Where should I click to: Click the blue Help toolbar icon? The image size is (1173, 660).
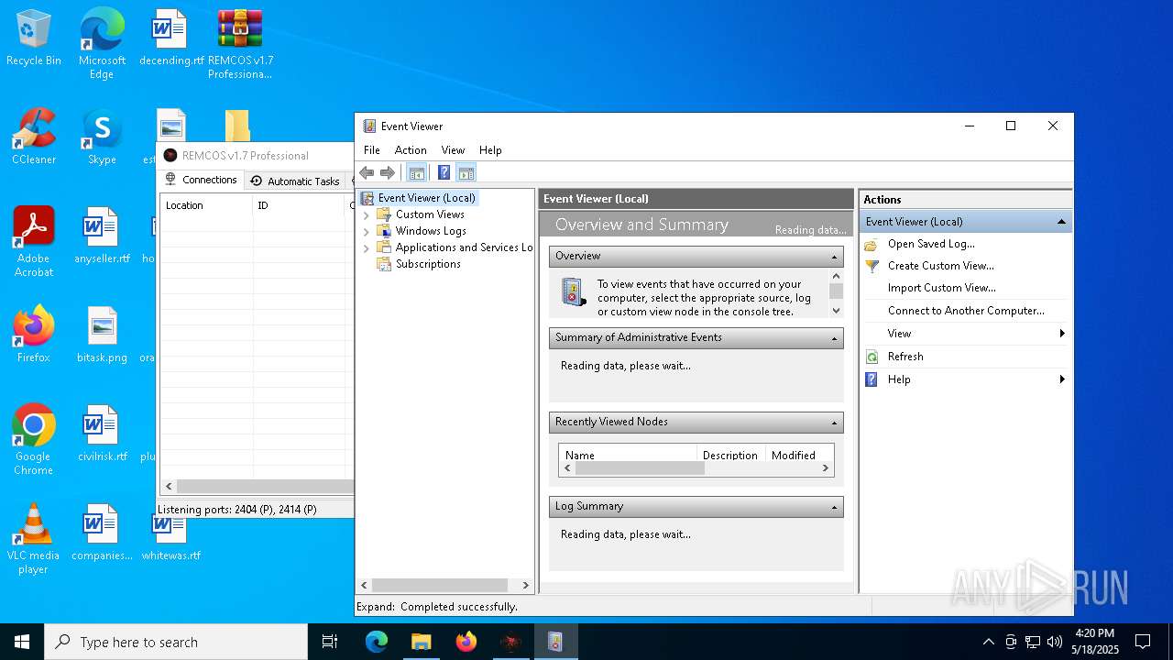click(x=444, y=172)
